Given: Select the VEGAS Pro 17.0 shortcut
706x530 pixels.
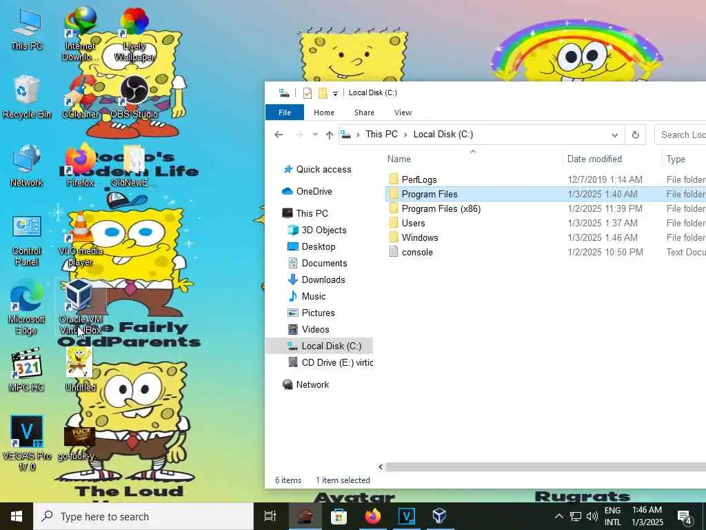Looking at the screenshot, I should [27, 443].
